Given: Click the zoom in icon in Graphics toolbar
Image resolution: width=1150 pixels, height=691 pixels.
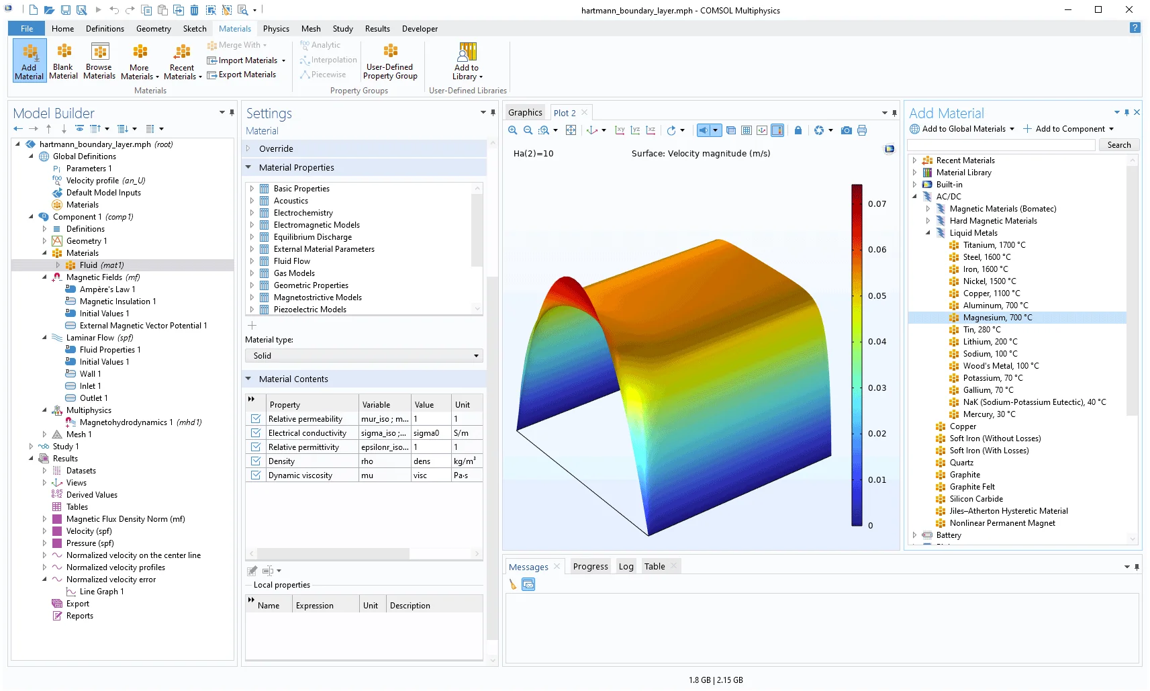Looking at the screenshot, I should [513, 130].
